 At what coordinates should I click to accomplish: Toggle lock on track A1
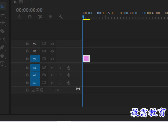click(27, 68)
